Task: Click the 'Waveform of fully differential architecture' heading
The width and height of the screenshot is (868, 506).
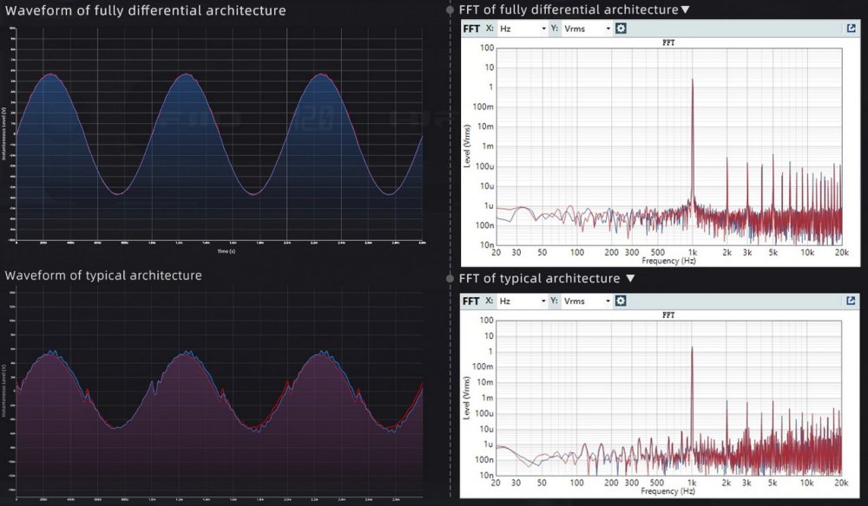Action: 146,10
